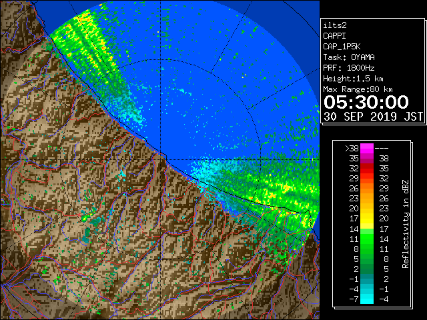This screenshot has width=427, height=320.
Task: Click the bright green 11–14 dBZ legend band
Action: coord(367,239)
